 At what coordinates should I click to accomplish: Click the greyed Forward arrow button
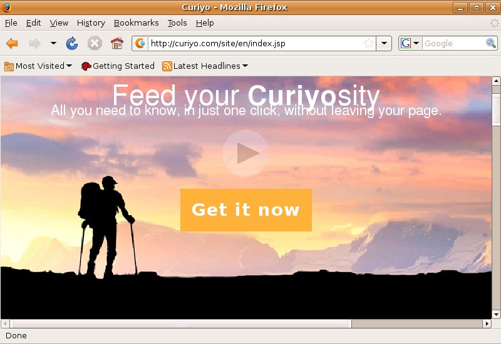pos(34,43)
